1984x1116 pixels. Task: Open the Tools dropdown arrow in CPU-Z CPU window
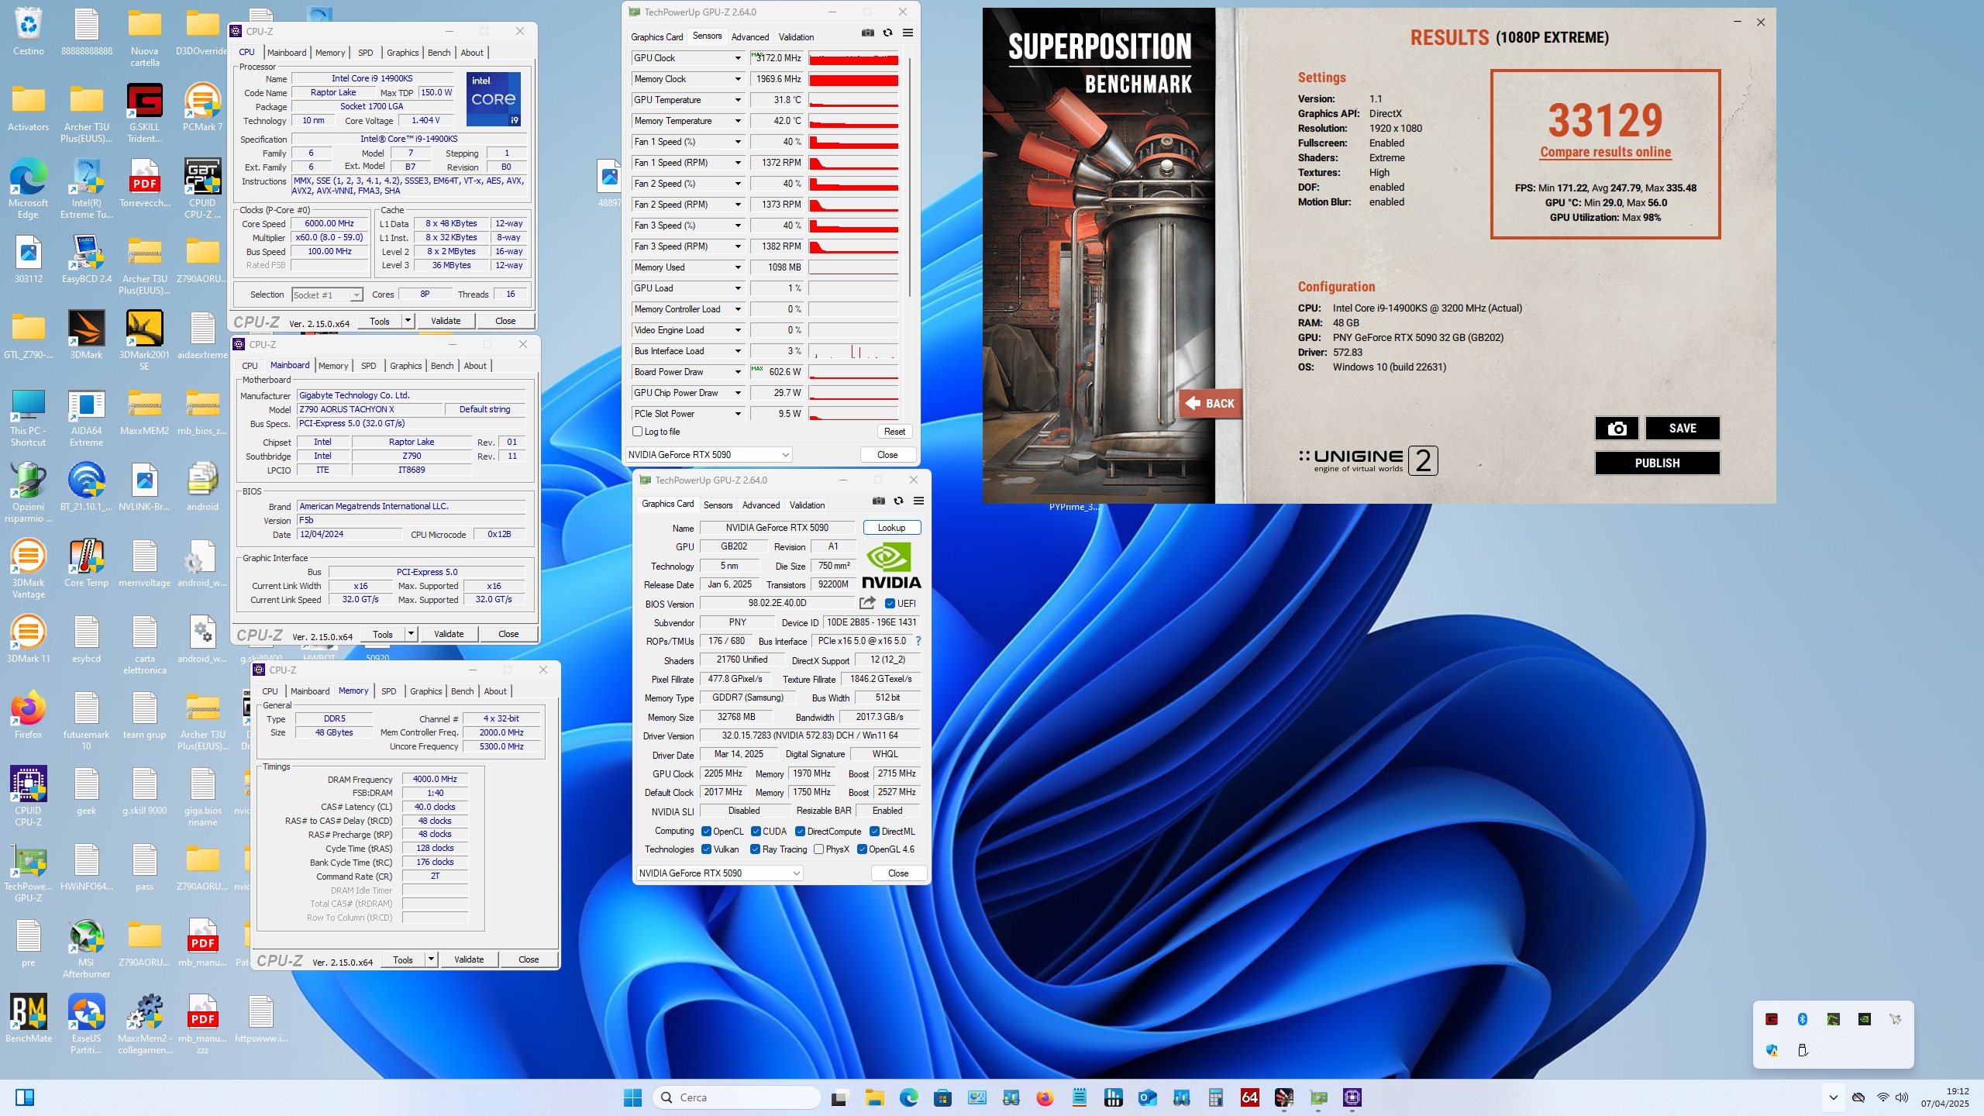click(408, 321)
